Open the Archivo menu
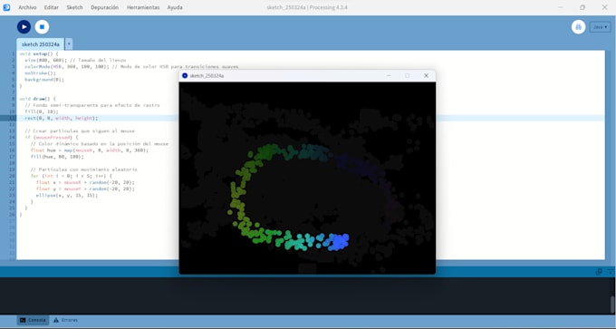616x329 pixels. 27,7
